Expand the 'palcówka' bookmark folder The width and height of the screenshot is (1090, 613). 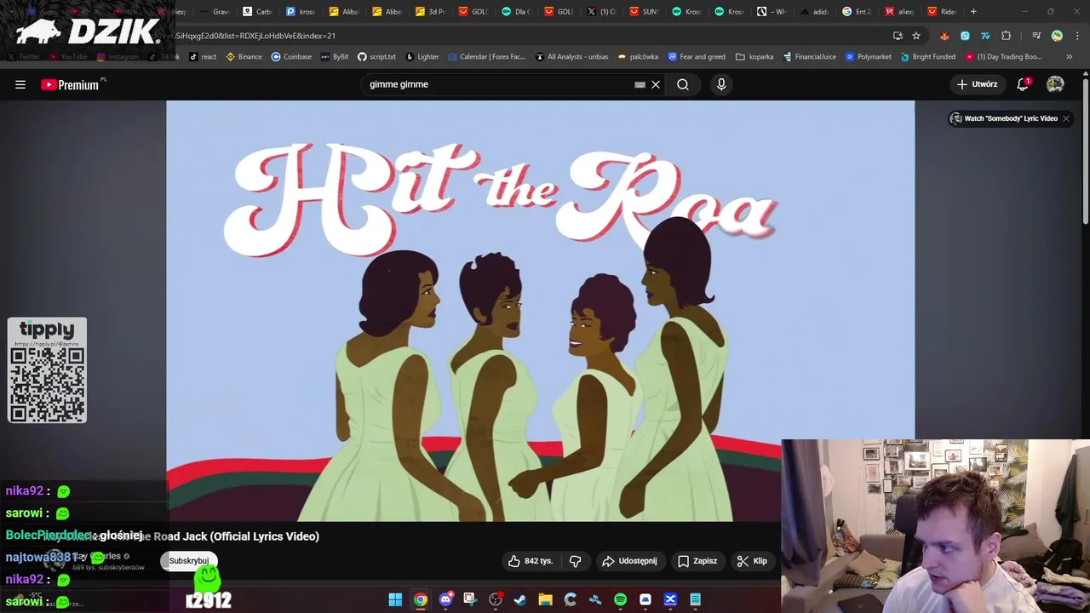638,57
